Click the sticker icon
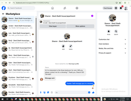 tap(48, 92)
